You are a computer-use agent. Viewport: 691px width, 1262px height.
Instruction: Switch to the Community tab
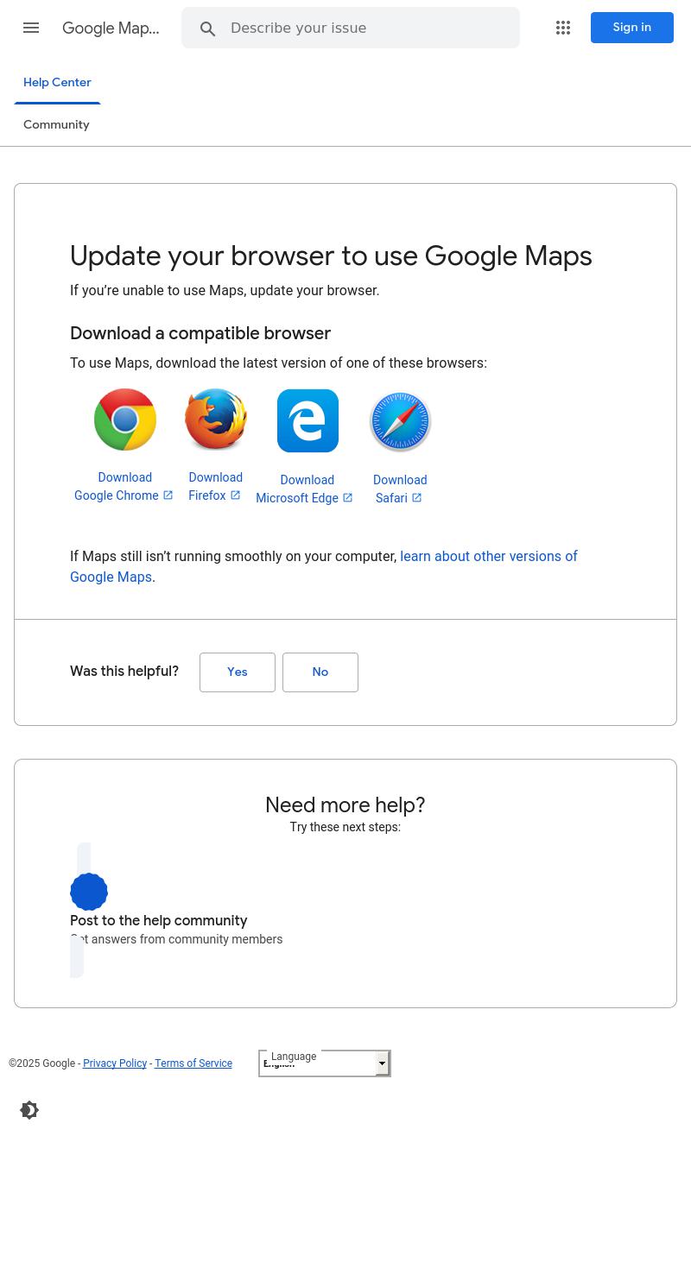point(56,125)
